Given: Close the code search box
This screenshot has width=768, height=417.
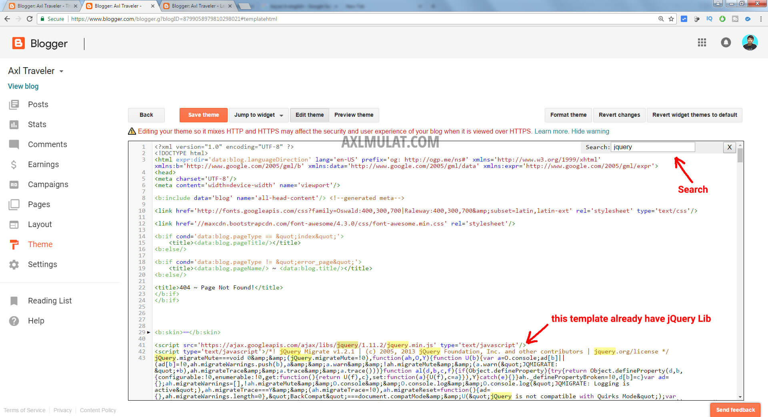Looking at the screenshot, I should 729,147.
